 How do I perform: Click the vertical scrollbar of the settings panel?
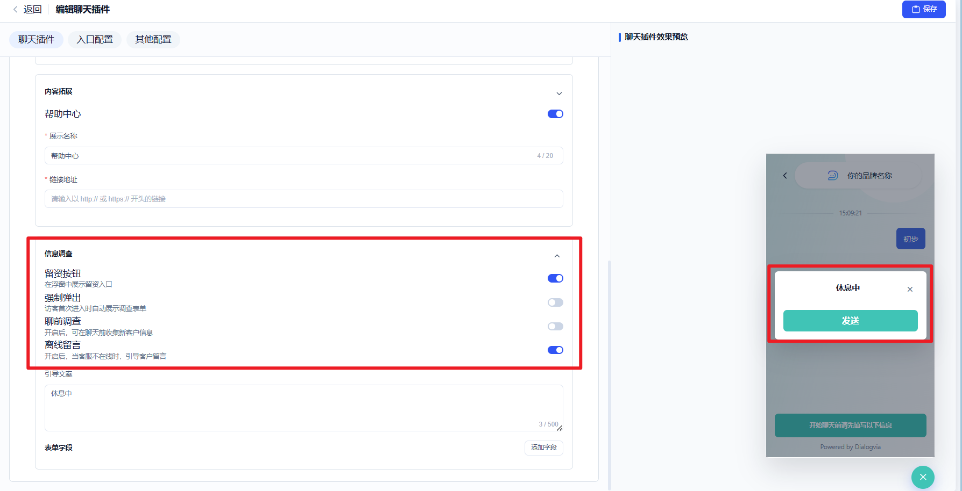coord(609,374)
